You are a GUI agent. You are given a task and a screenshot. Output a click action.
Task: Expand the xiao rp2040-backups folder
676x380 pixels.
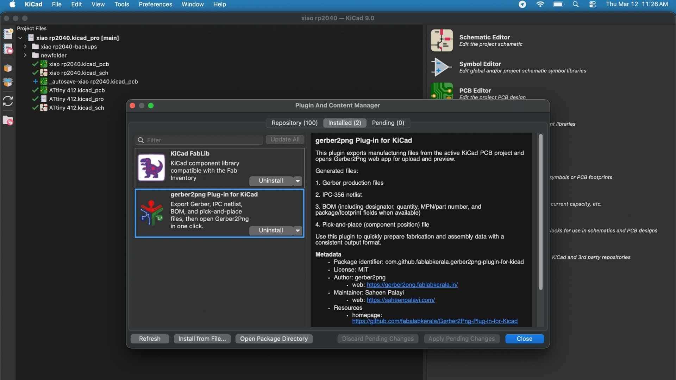point(25,46)
